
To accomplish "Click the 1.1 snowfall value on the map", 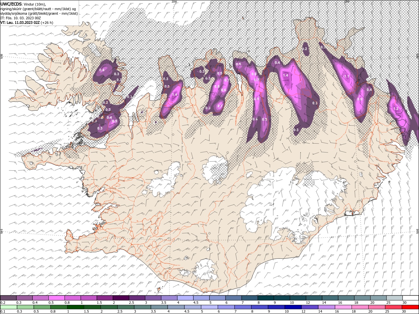I will coord(347,76).
